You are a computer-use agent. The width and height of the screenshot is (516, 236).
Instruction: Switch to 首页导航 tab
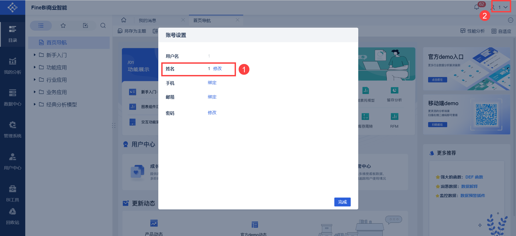pyautogui.click(x=202, y=20)
